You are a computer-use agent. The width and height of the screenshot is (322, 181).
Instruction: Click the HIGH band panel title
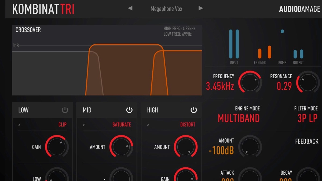(x=152, y=110)
